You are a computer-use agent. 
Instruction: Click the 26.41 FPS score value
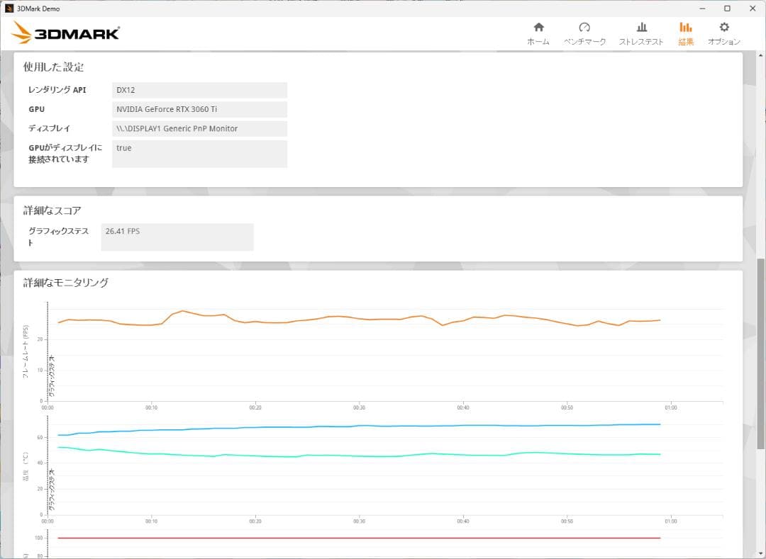[177, 237]
